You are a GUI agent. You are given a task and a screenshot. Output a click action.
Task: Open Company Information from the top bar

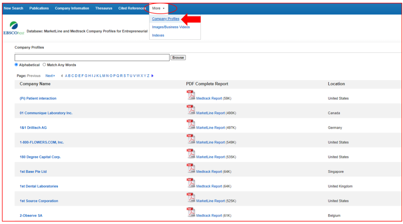point(72,8)
